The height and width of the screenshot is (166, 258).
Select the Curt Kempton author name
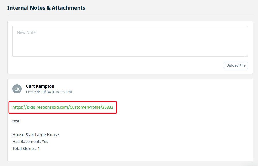40,86
